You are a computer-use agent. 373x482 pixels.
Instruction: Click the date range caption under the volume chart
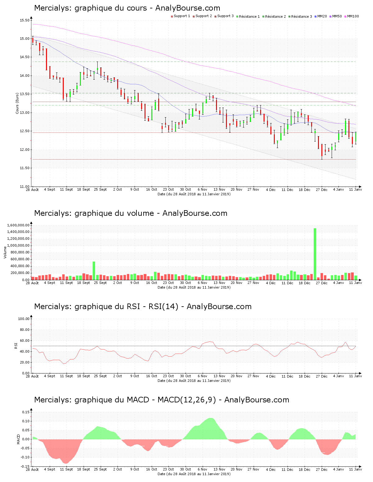194,287
